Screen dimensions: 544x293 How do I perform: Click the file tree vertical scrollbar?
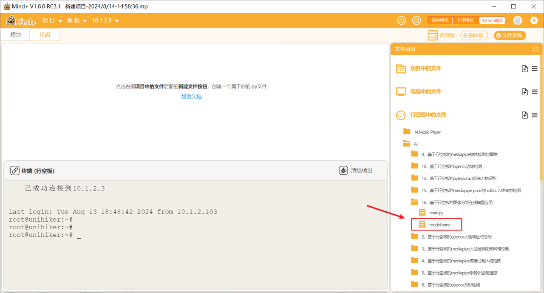pos(541,119)
